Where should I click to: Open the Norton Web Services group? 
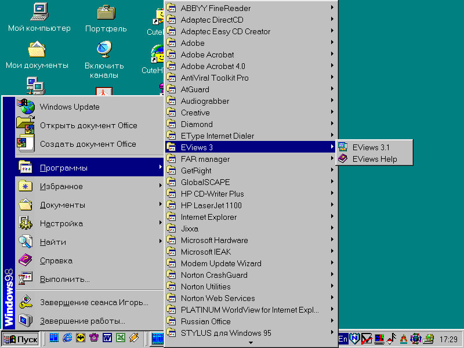point(251,298)
